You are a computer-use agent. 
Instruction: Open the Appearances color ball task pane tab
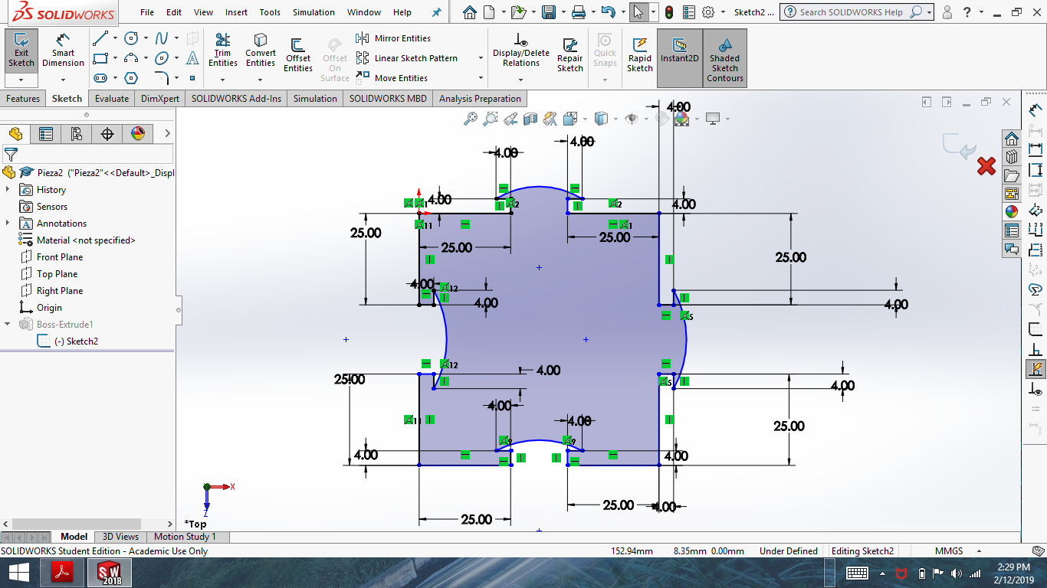tap(1012, 212)
